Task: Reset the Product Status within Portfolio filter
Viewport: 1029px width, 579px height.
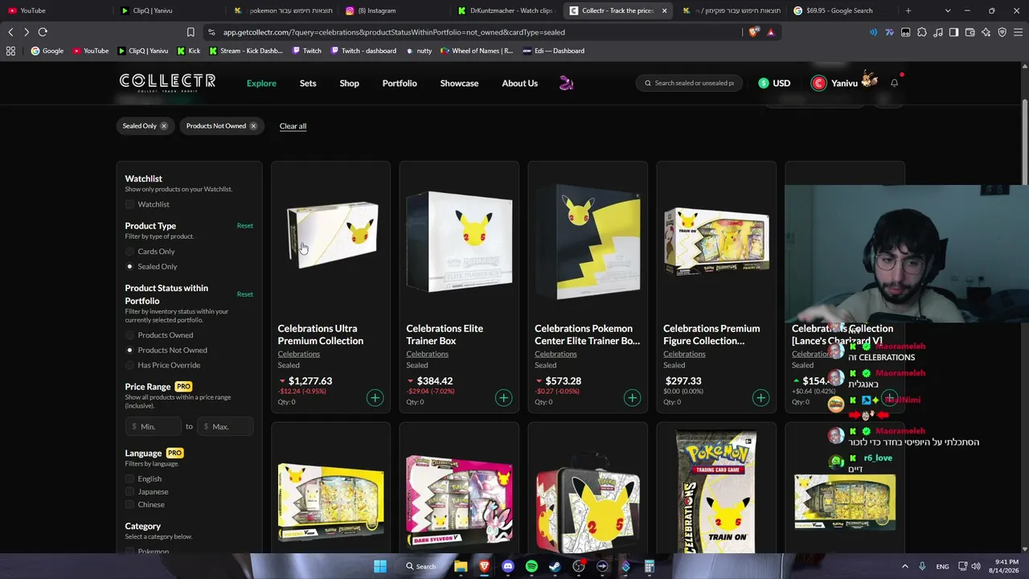Action: [245, 294]
